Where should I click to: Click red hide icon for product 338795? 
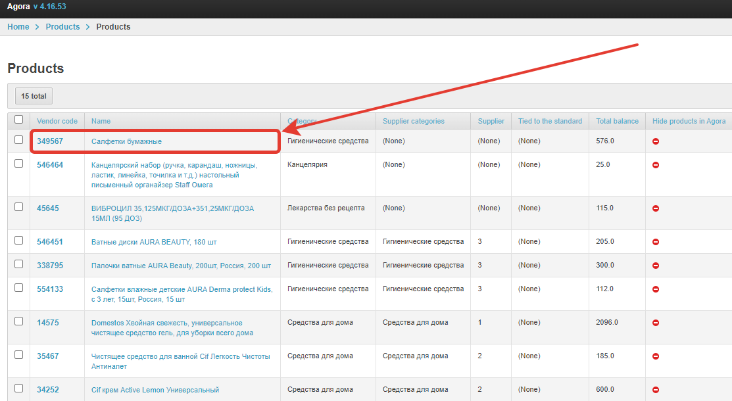656,266
